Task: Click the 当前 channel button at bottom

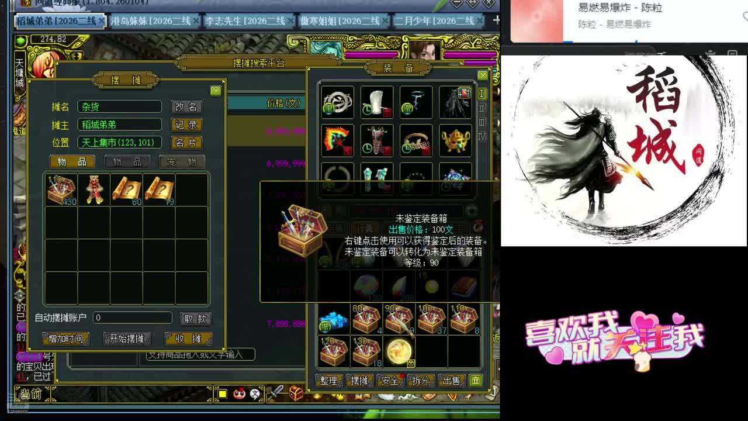Action: pos(32,395)
